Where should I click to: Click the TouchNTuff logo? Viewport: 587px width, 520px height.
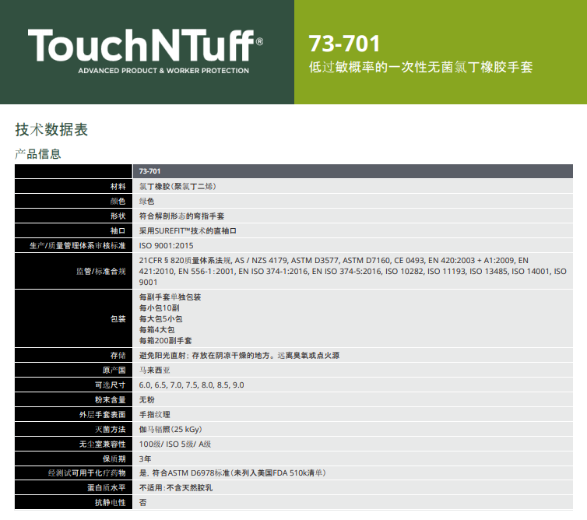click(146, 49)
